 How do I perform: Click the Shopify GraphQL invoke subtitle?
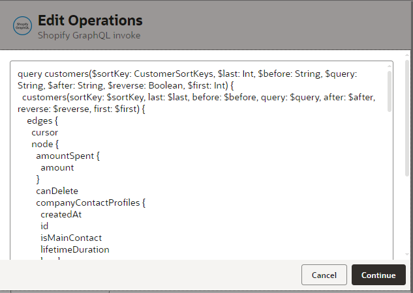coord(89,35)
